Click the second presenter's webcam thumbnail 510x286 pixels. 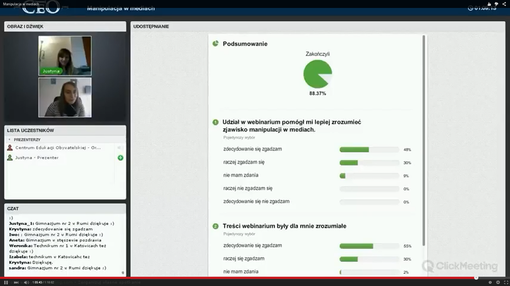click(x=65, y=97)
